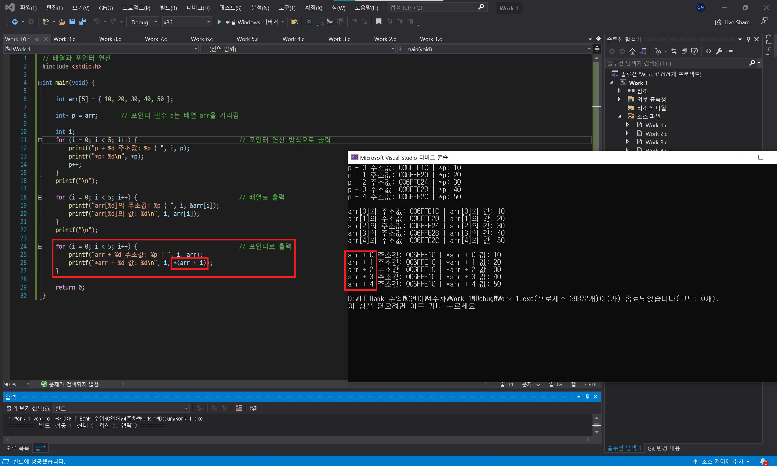
Task: Click Sync with Active Document arrows icon
Action: tap(674, 51)
